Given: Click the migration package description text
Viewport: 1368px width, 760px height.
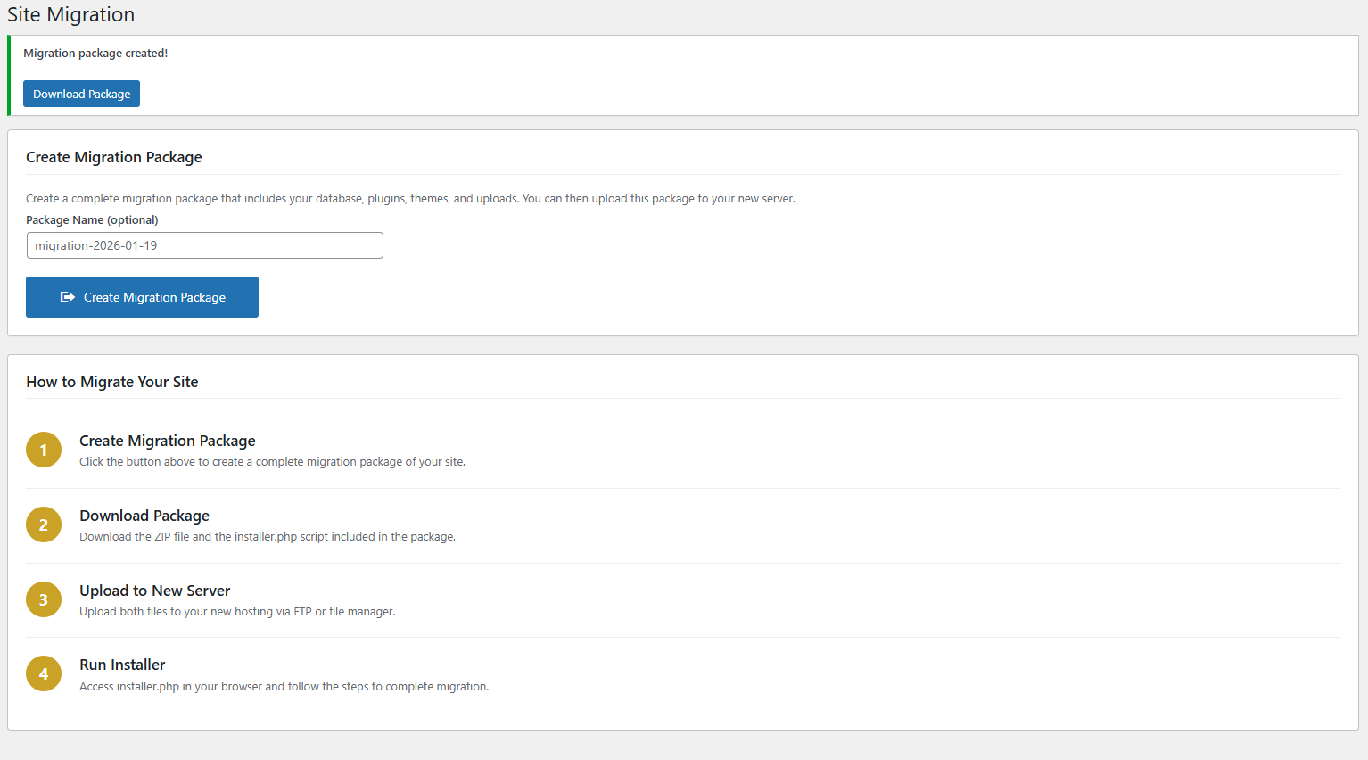Looking at the screenshot, I should point(410,198).
